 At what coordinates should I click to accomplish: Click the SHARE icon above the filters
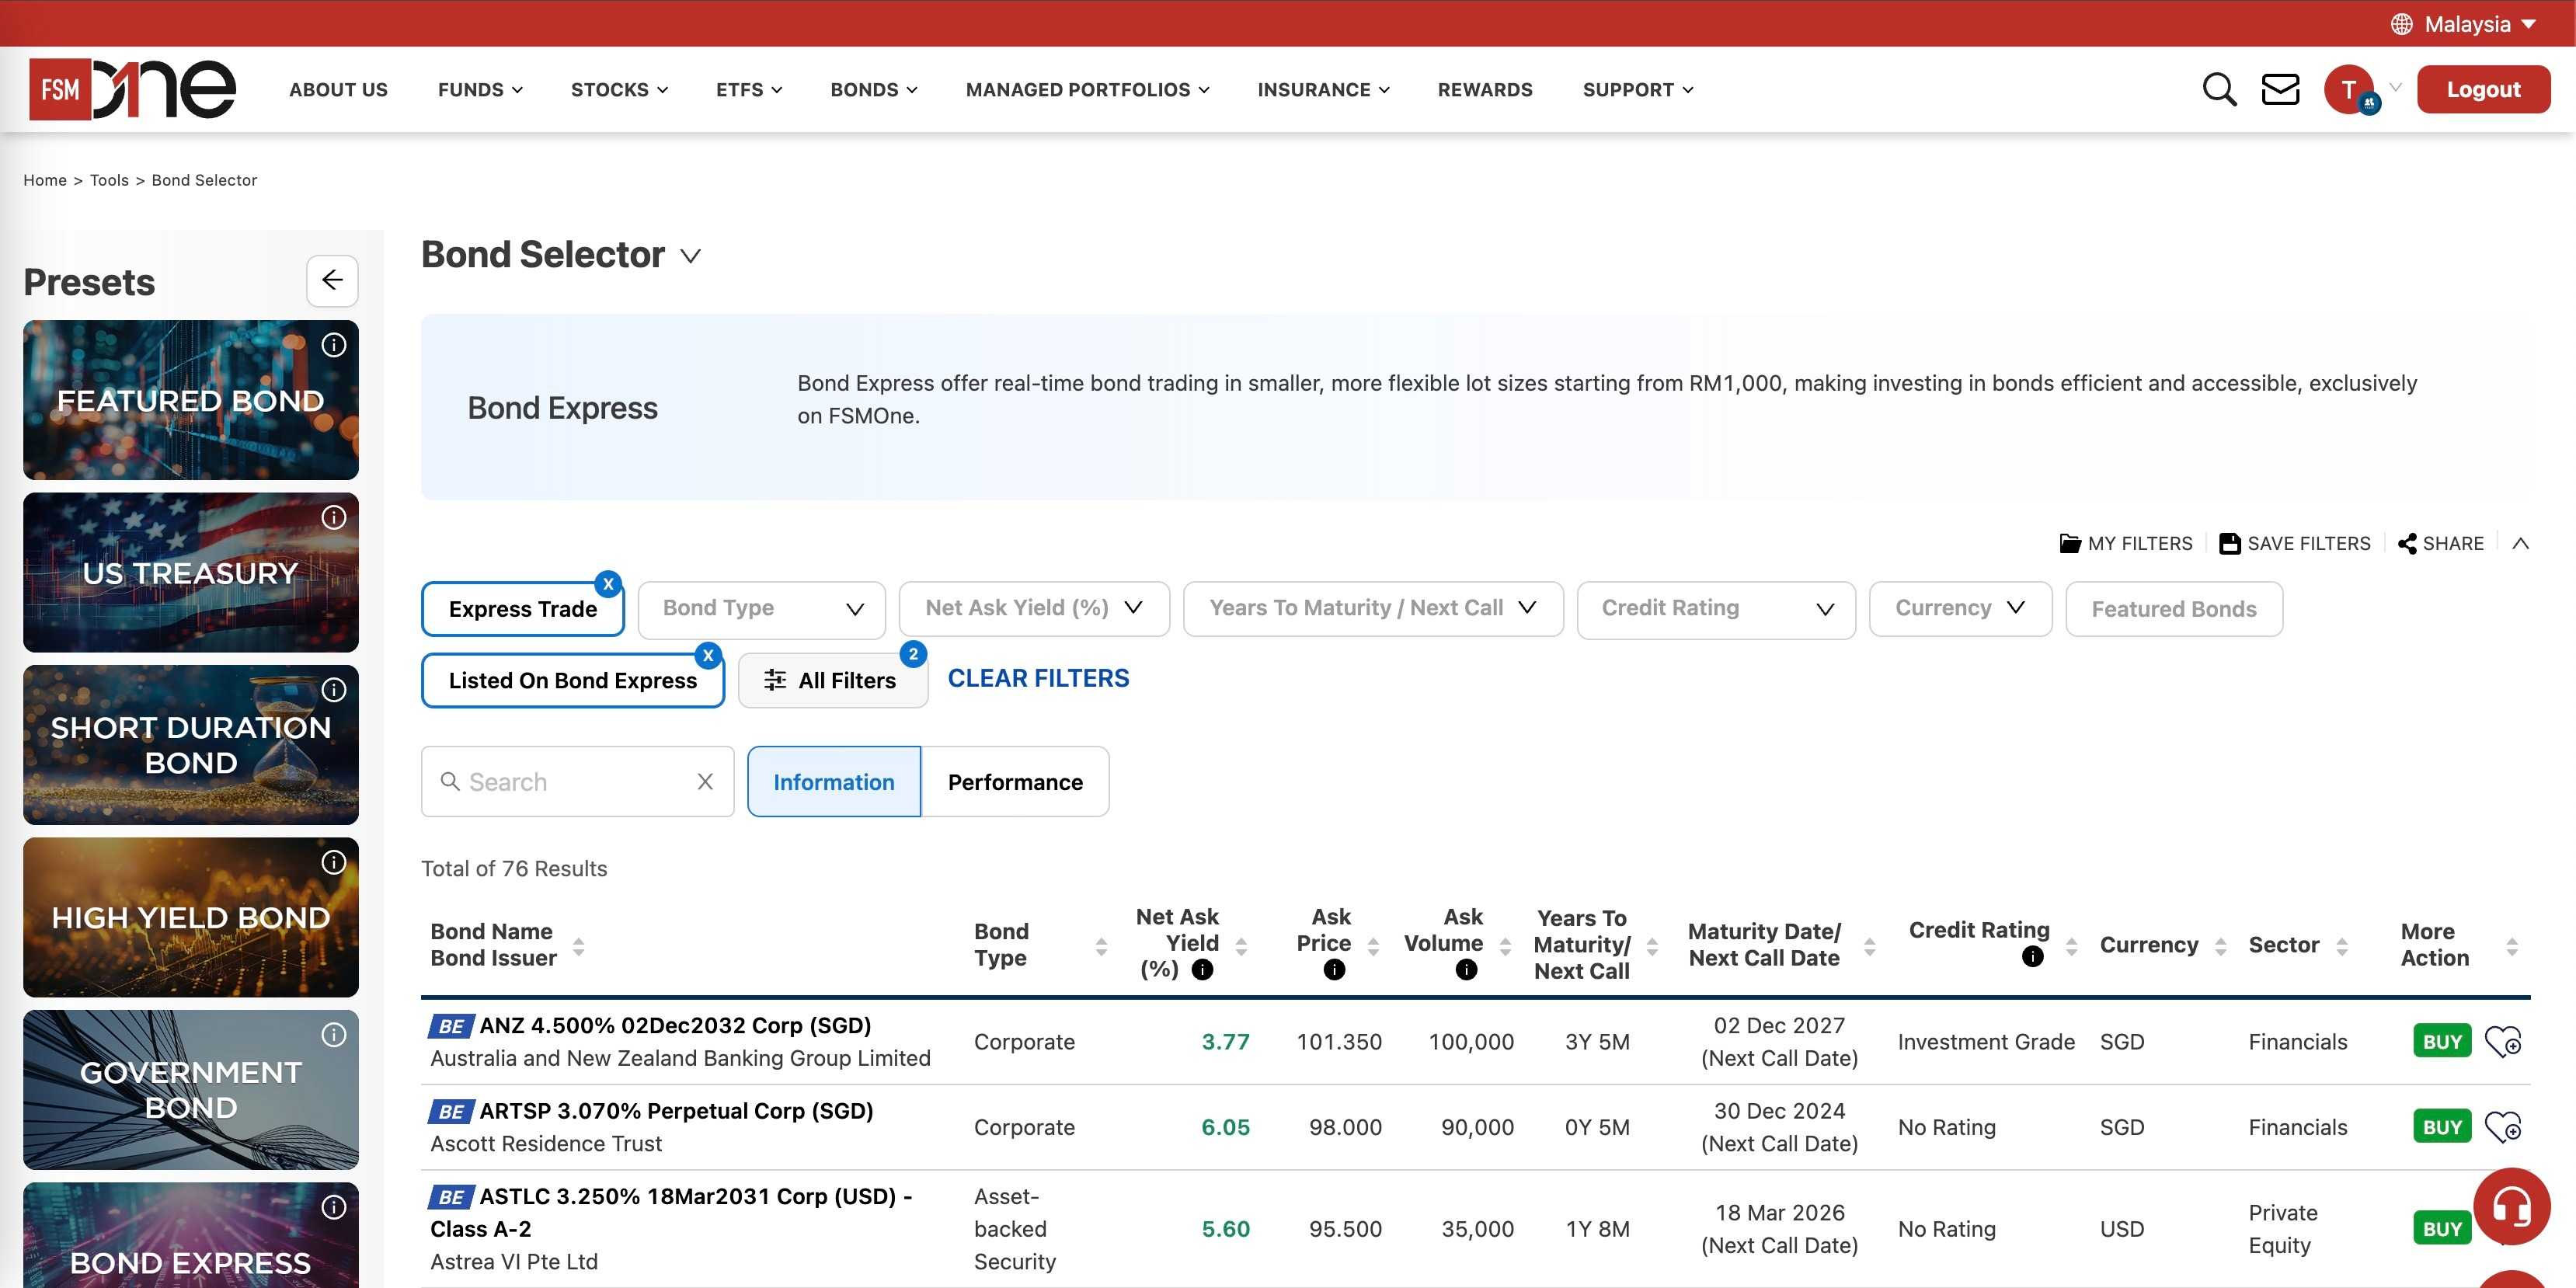tap(2408, 543)
